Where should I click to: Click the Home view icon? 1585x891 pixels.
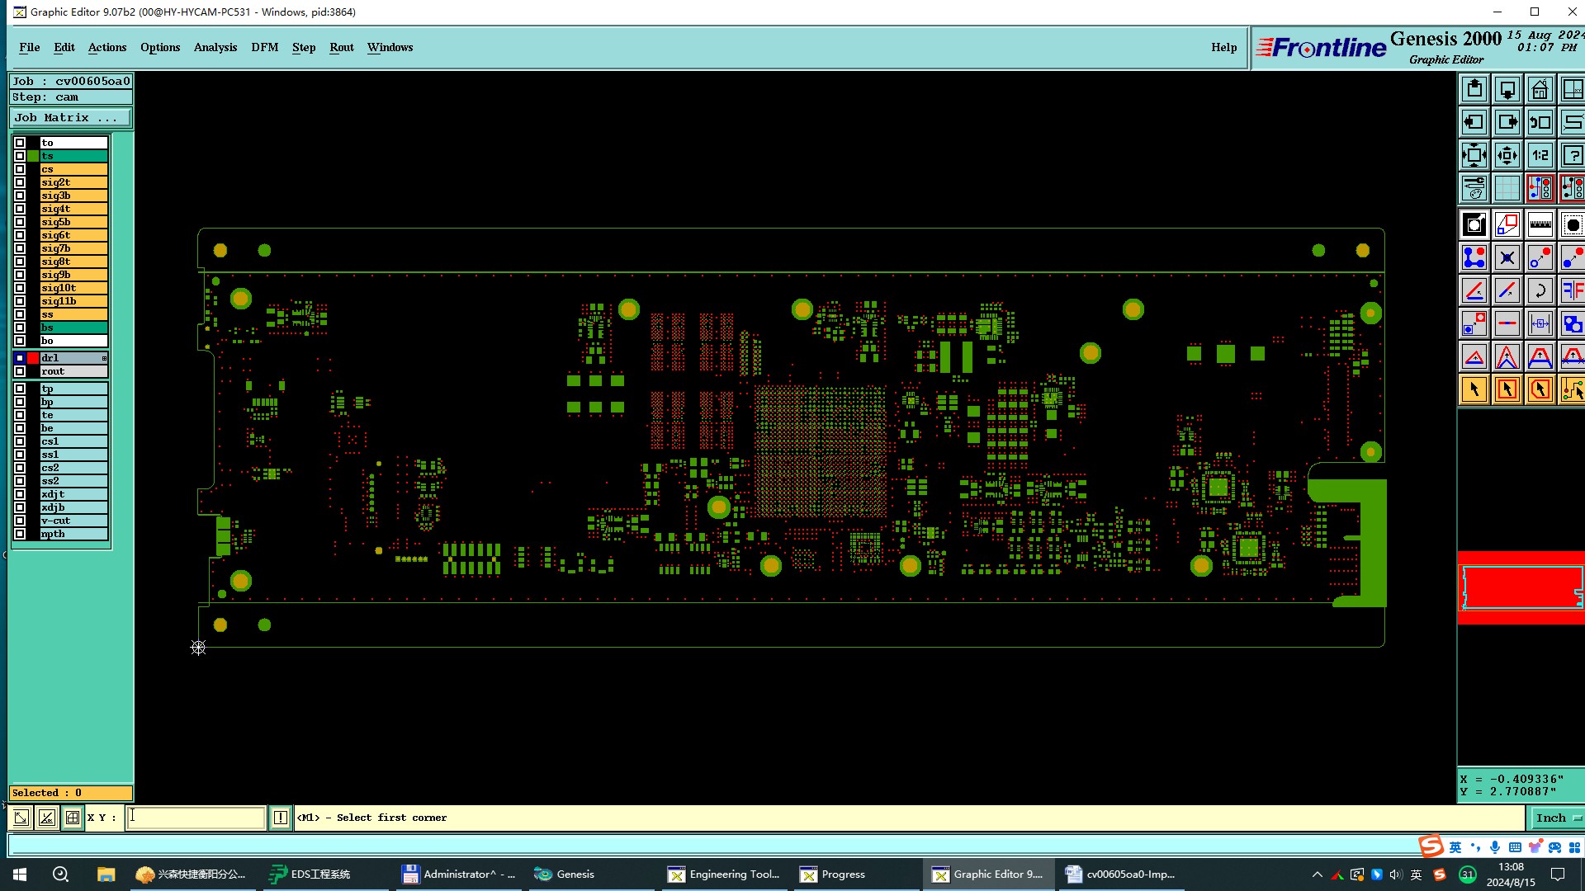[x=1540, y=89]
